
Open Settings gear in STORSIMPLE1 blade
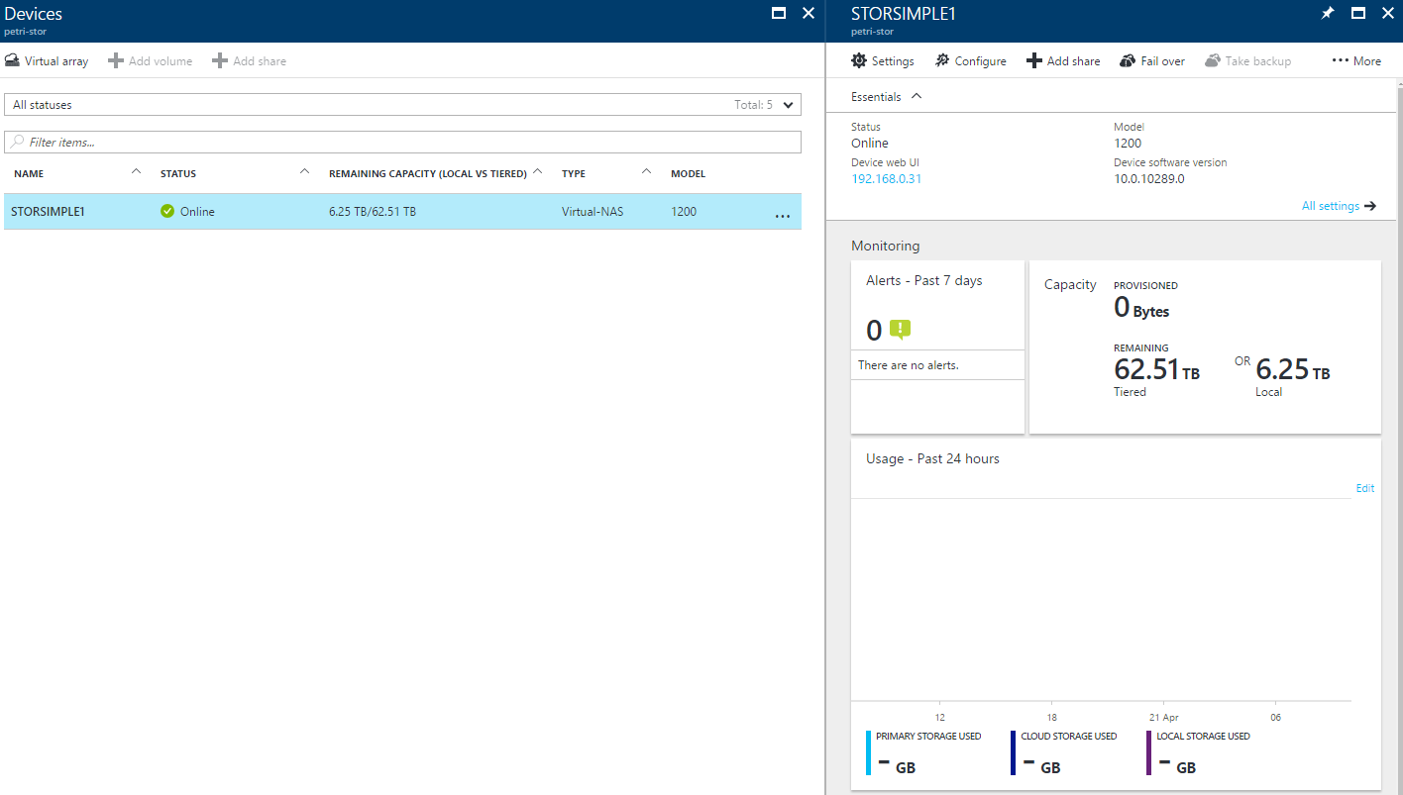(x=858, y=60)
